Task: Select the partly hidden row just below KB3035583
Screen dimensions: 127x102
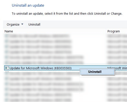Action: (42, 73)
